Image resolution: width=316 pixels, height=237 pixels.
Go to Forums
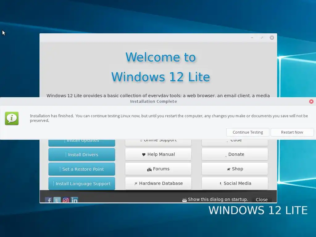158,169
